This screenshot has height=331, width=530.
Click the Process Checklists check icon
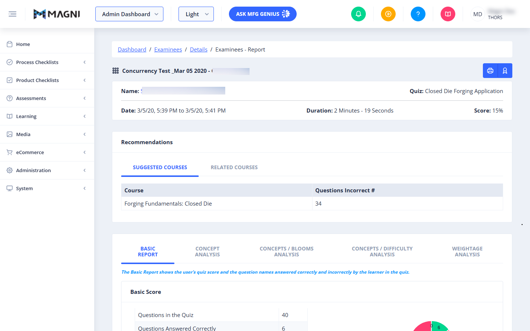point(10,62)
